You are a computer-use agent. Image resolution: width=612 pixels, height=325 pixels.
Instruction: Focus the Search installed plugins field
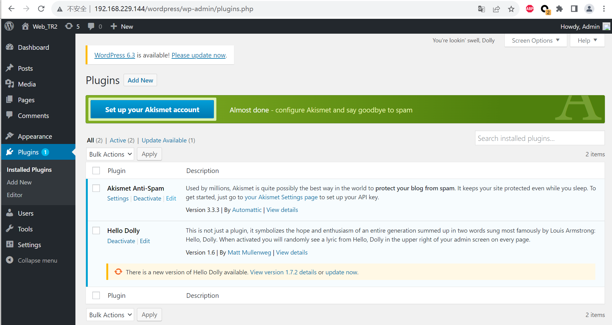tap(540, 138)
